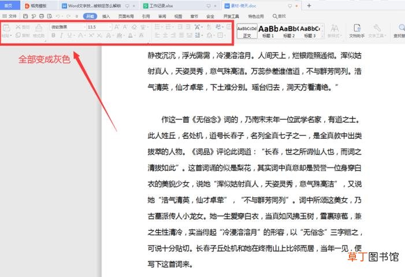Select the 开始 ribbon tab
Viewport: 405px width, 277px height.
(90, 16)
